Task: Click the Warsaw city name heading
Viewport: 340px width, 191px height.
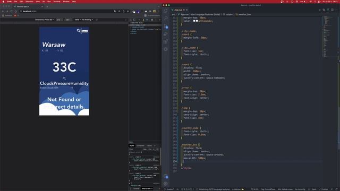Action: click(x=54, y=45)
